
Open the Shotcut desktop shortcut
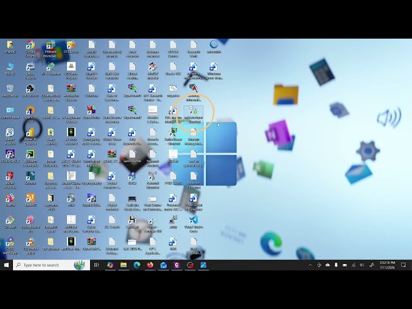coord(30,178)
